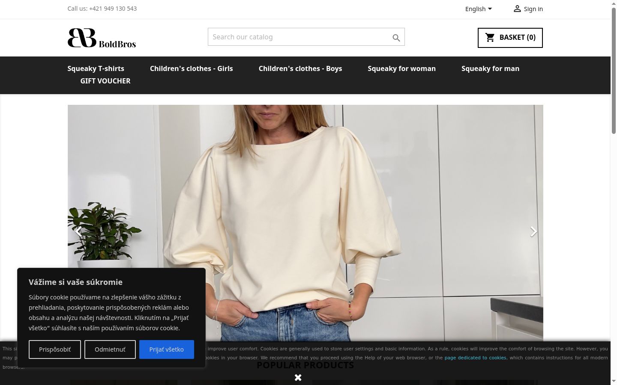Go to next carousel slide arrow

click(533, 231)
